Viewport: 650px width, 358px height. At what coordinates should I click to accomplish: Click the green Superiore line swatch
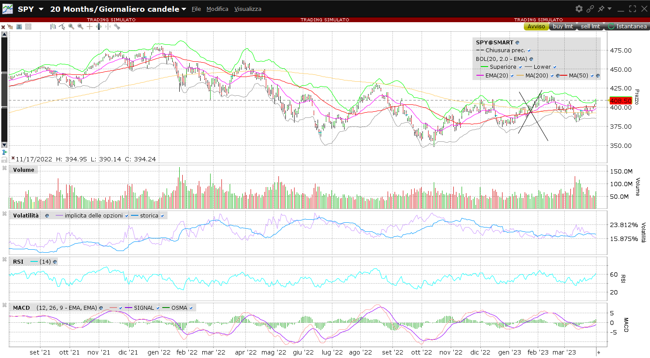pyautogui.click(x=484, y=67)
